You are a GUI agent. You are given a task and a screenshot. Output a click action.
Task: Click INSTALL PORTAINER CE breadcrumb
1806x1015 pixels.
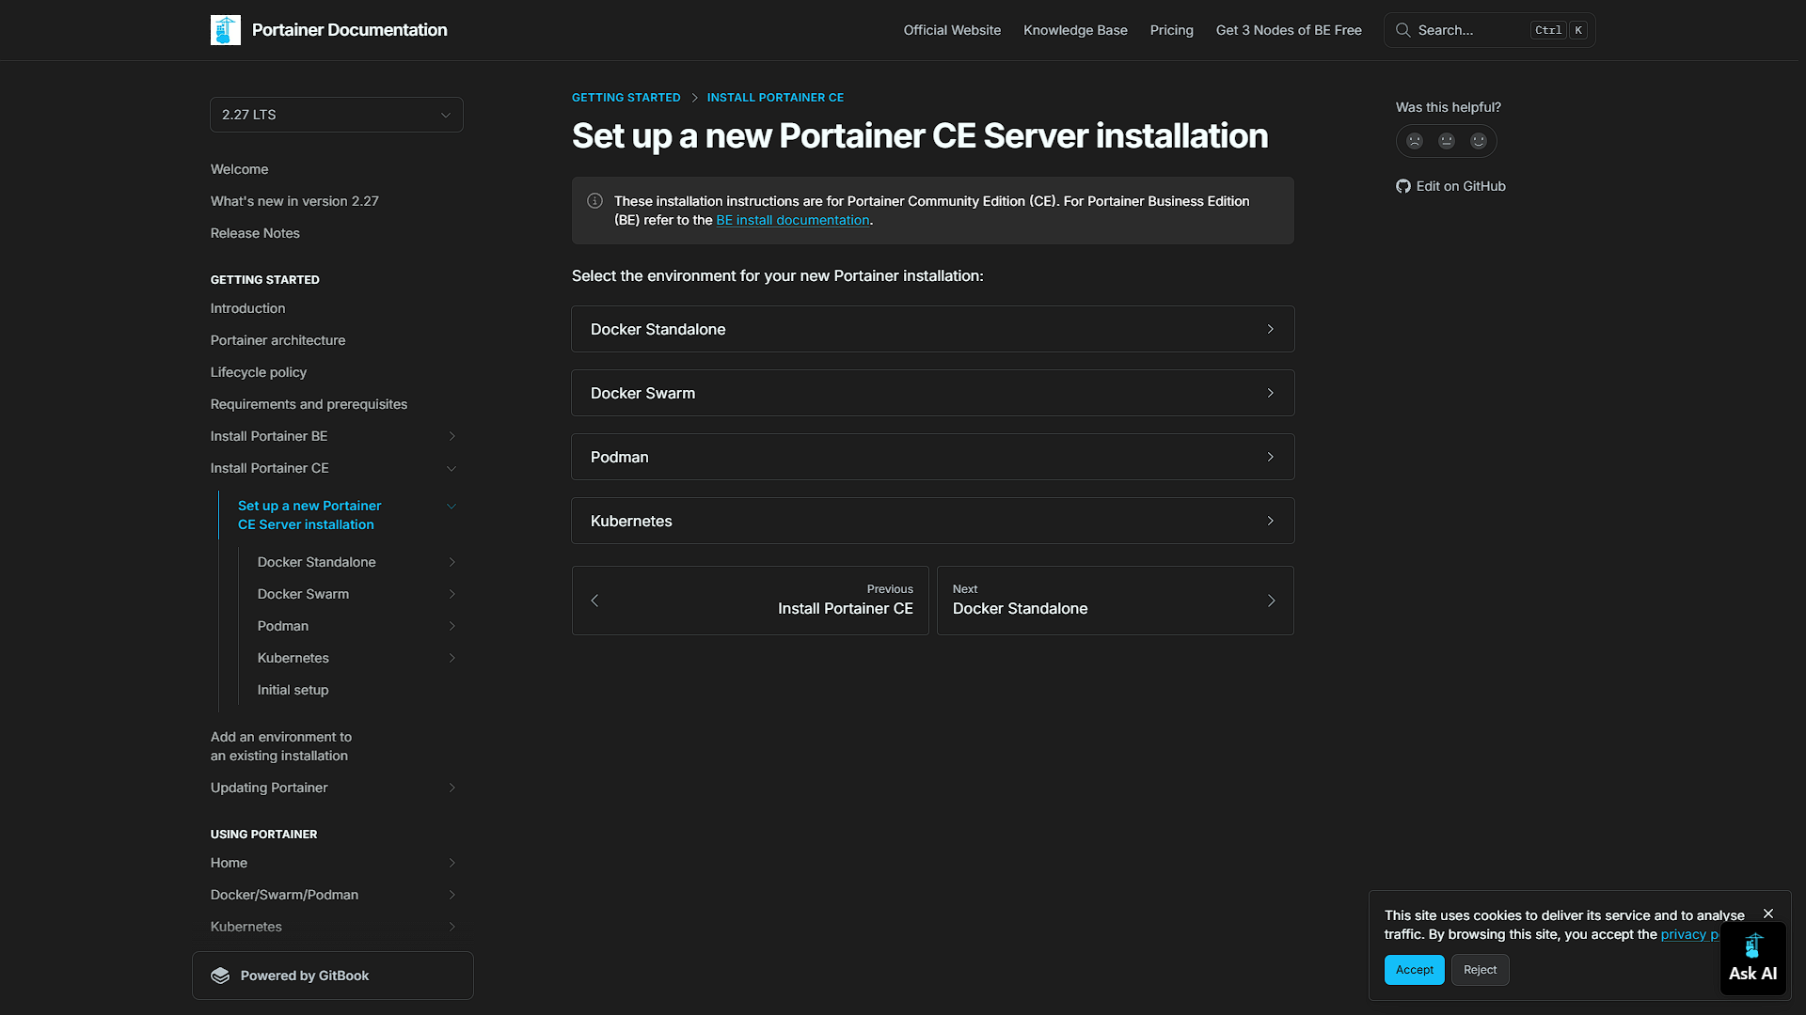775,98
